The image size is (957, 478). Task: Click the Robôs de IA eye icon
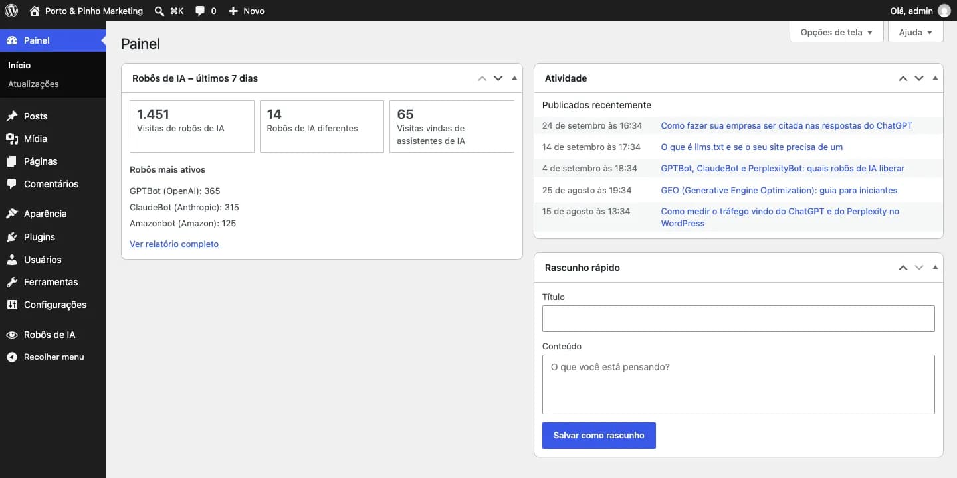click(12, 335)
